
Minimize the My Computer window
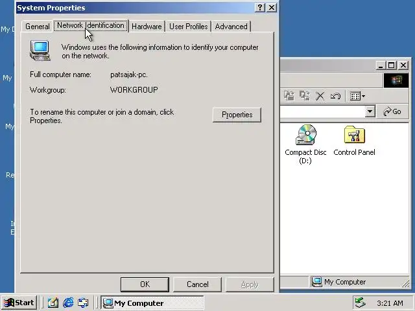[381, 65]
